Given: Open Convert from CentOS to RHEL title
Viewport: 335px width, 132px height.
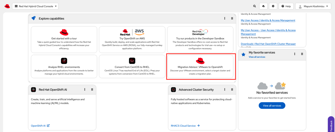Looking at the screenshot, I should (x=132, y=67).
